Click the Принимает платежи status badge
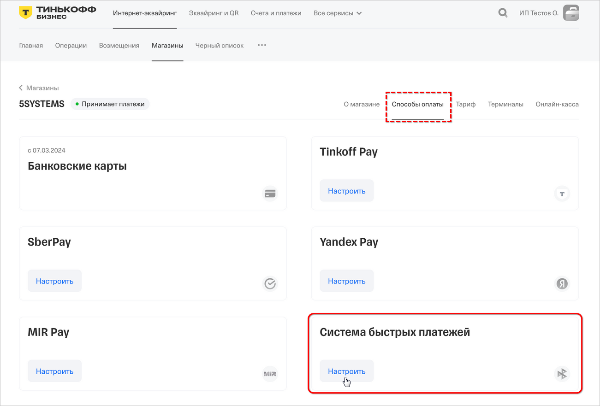Viewport: 600px width, 406px height. coord(110,104)
